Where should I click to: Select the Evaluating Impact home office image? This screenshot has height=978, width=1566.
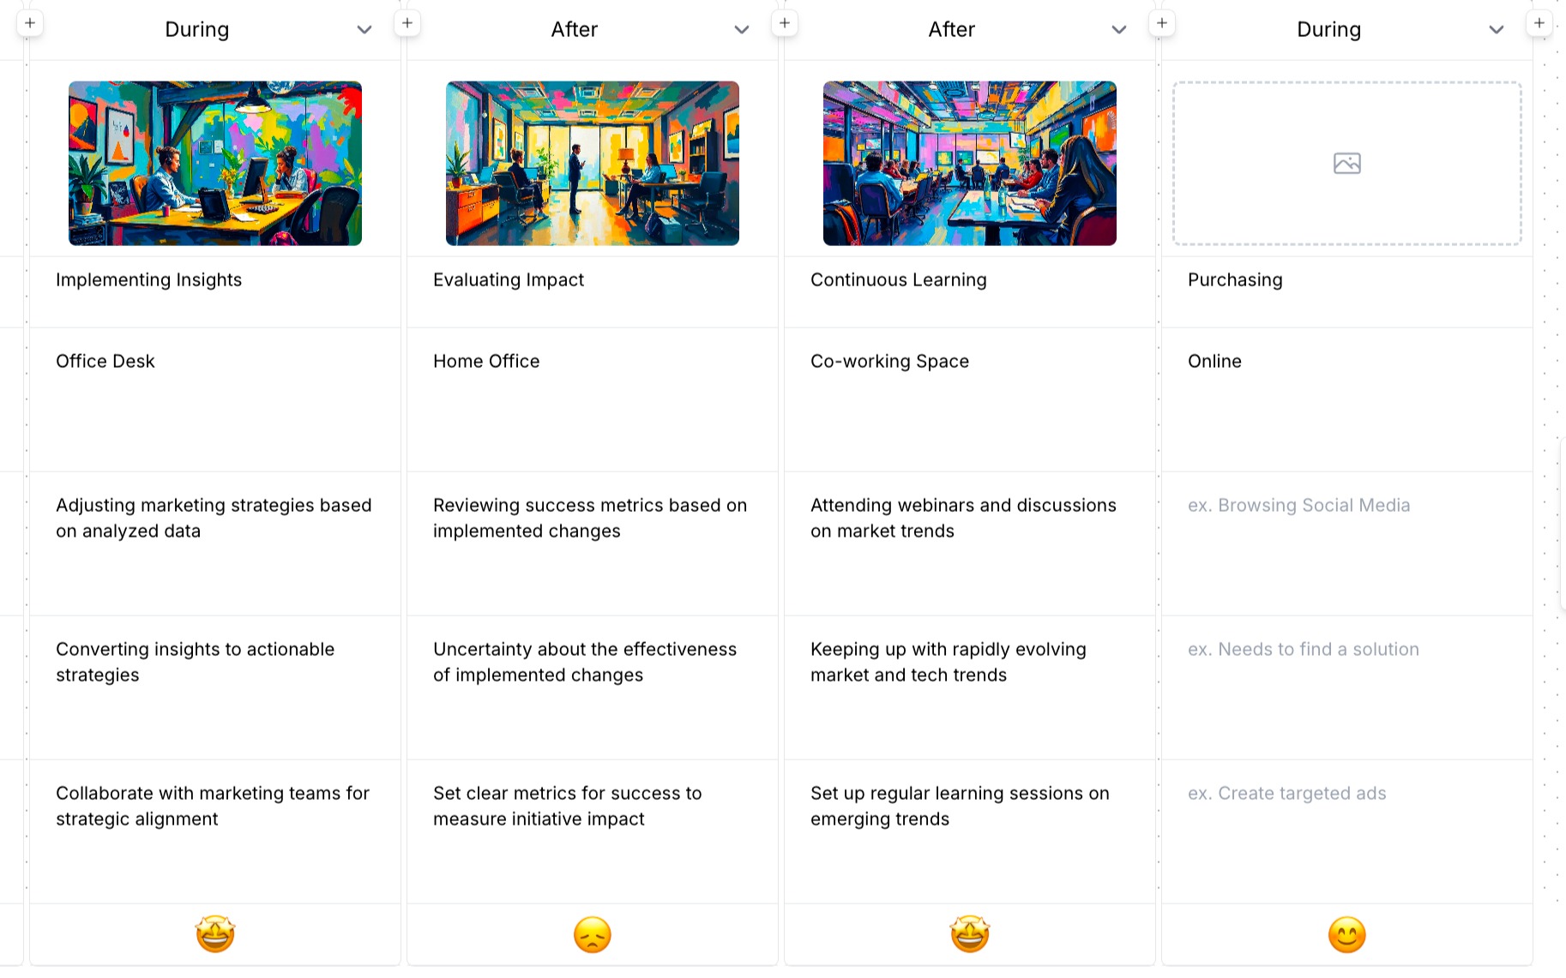pos(593,163)
